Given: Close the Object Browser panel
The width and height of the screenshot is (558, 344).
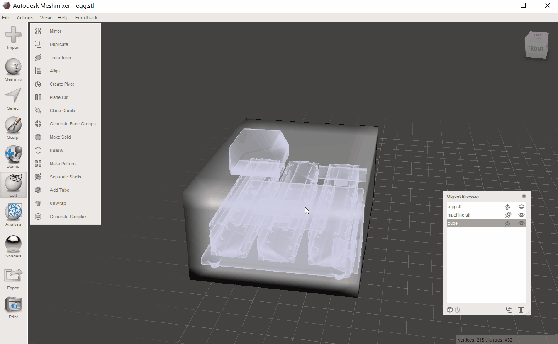Looking at the screenshot, I should point(524,196).
